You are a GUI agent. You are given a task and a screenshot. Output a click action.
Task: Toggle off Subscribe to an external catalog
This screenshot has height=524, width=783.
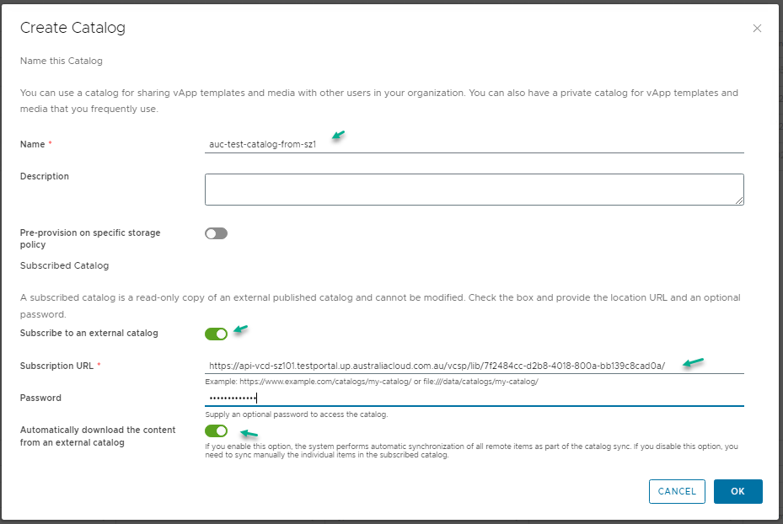217,334
